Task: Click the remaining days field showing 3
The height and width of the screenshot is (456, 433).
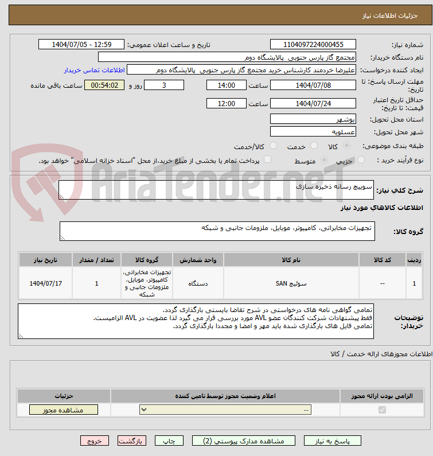Action: pos(164,85)
